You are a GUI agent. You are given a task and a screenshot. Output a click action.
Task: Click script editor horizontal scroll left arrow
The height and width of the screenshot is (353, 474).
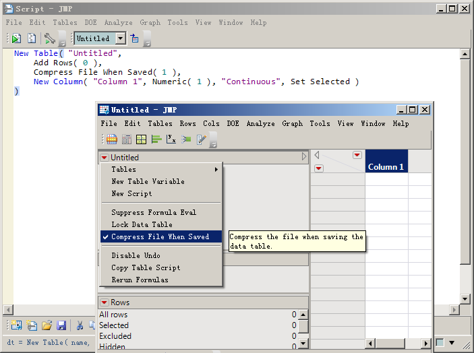click(8, 310)
